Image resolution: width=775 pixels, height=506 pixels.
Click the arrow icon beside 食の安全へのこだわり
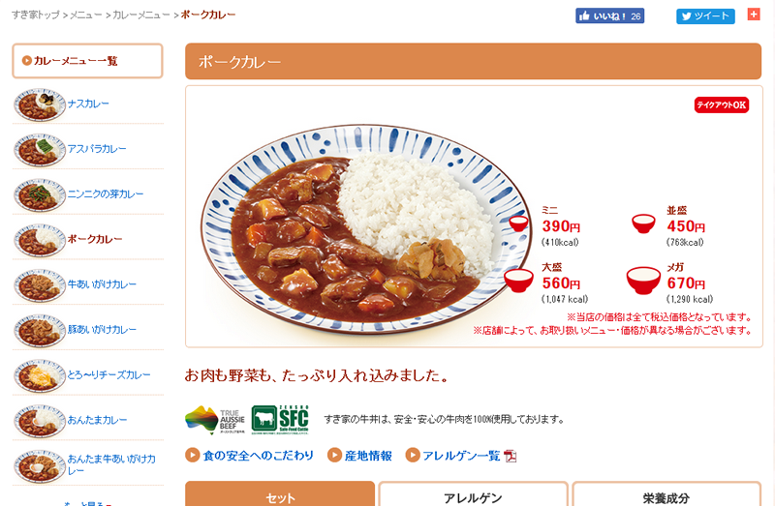click(192, 455)
